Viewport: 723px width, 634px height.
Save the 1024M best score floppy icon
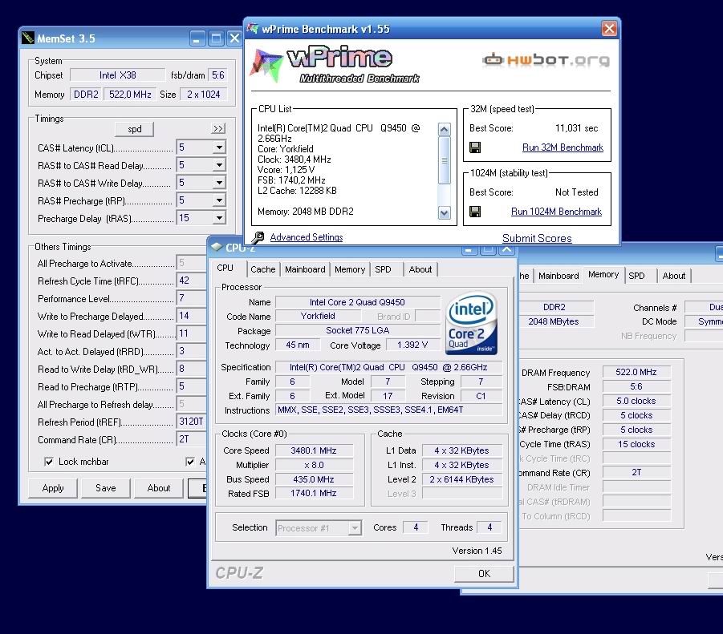coord(475,212)
